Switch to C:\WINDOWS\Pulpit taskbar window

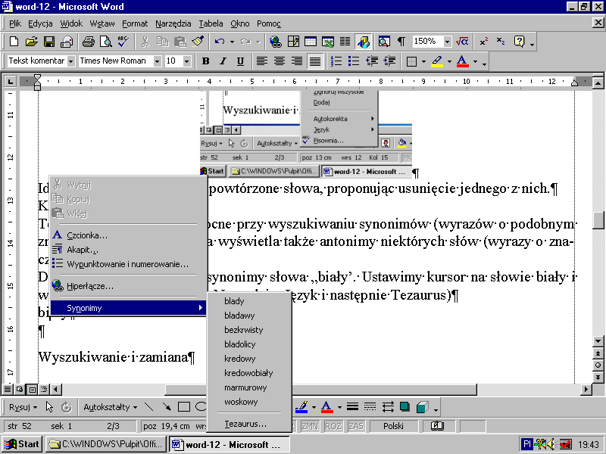[106, 444]
